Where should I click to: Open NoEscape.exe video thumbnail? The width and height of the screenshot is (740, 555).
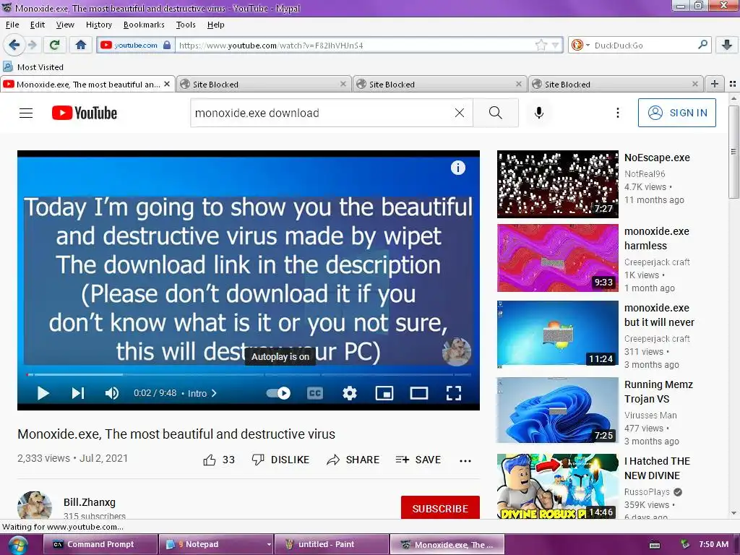tap(557, 184)
